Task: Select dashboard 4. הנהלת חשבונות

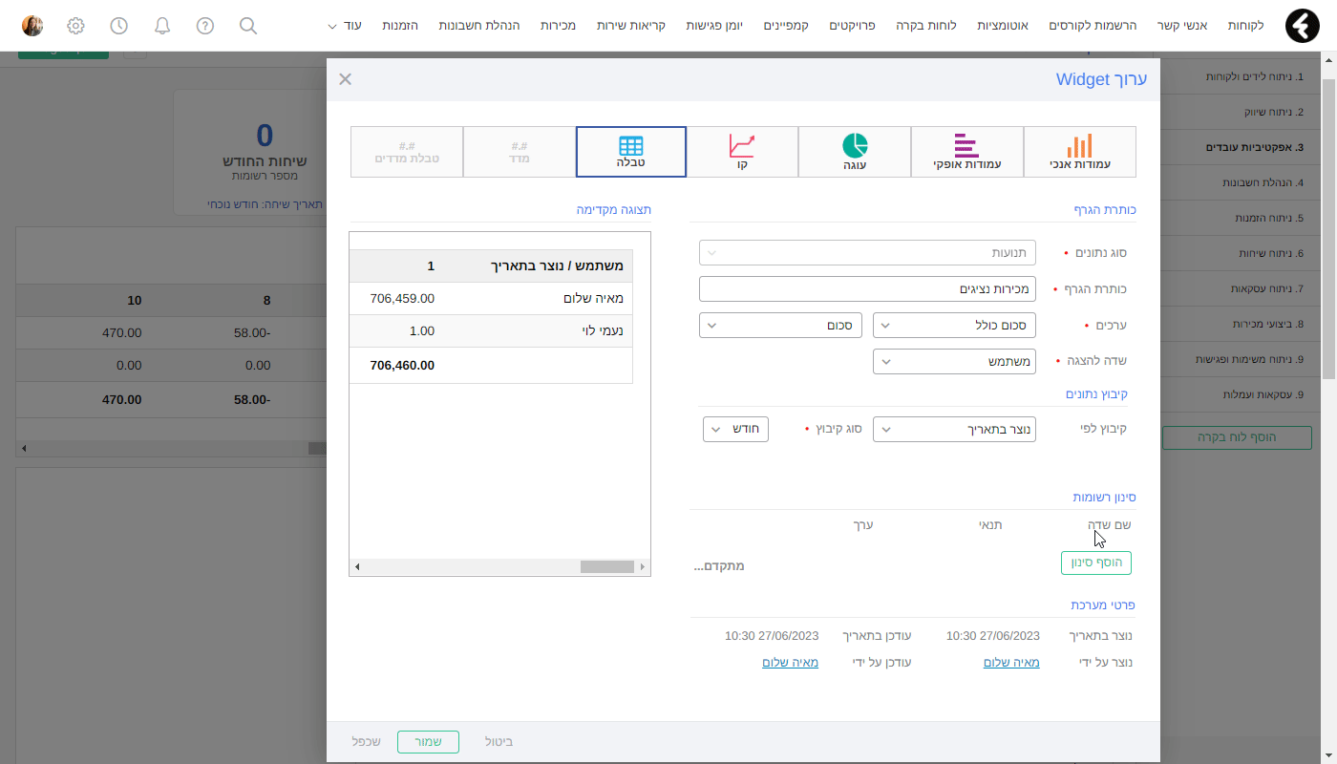Action: (1241, 182)
